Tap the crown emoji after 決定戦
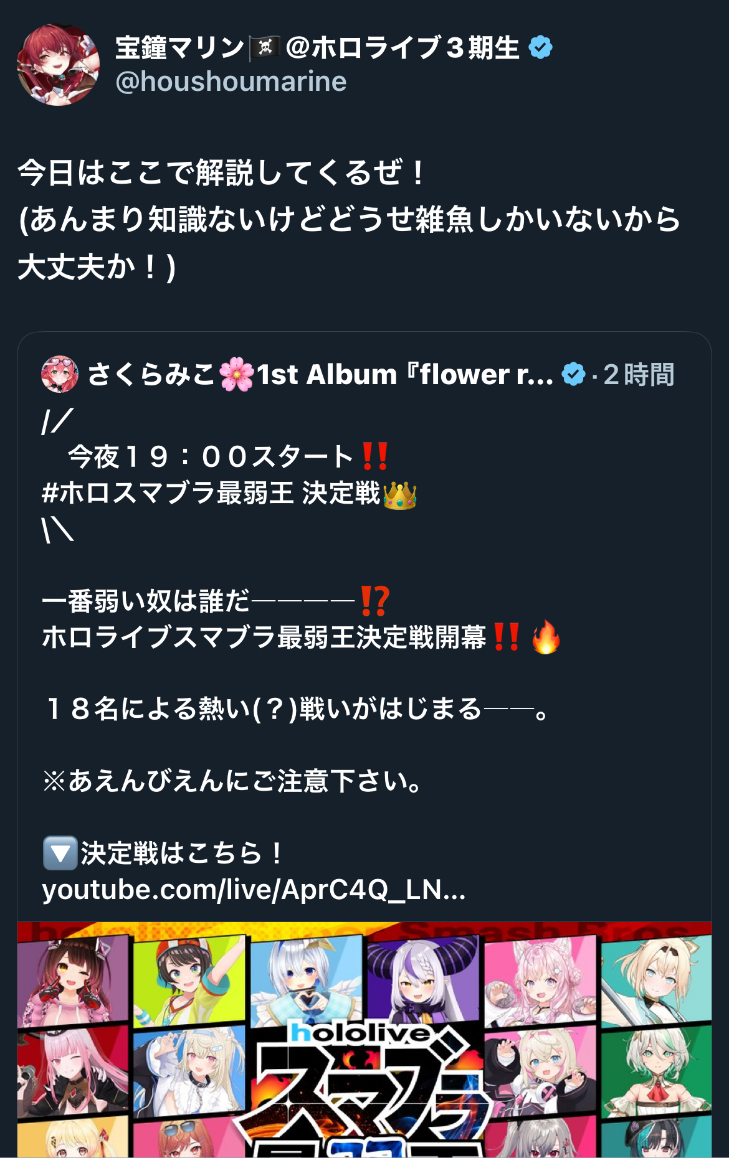729x1158 pixels. 399,494
